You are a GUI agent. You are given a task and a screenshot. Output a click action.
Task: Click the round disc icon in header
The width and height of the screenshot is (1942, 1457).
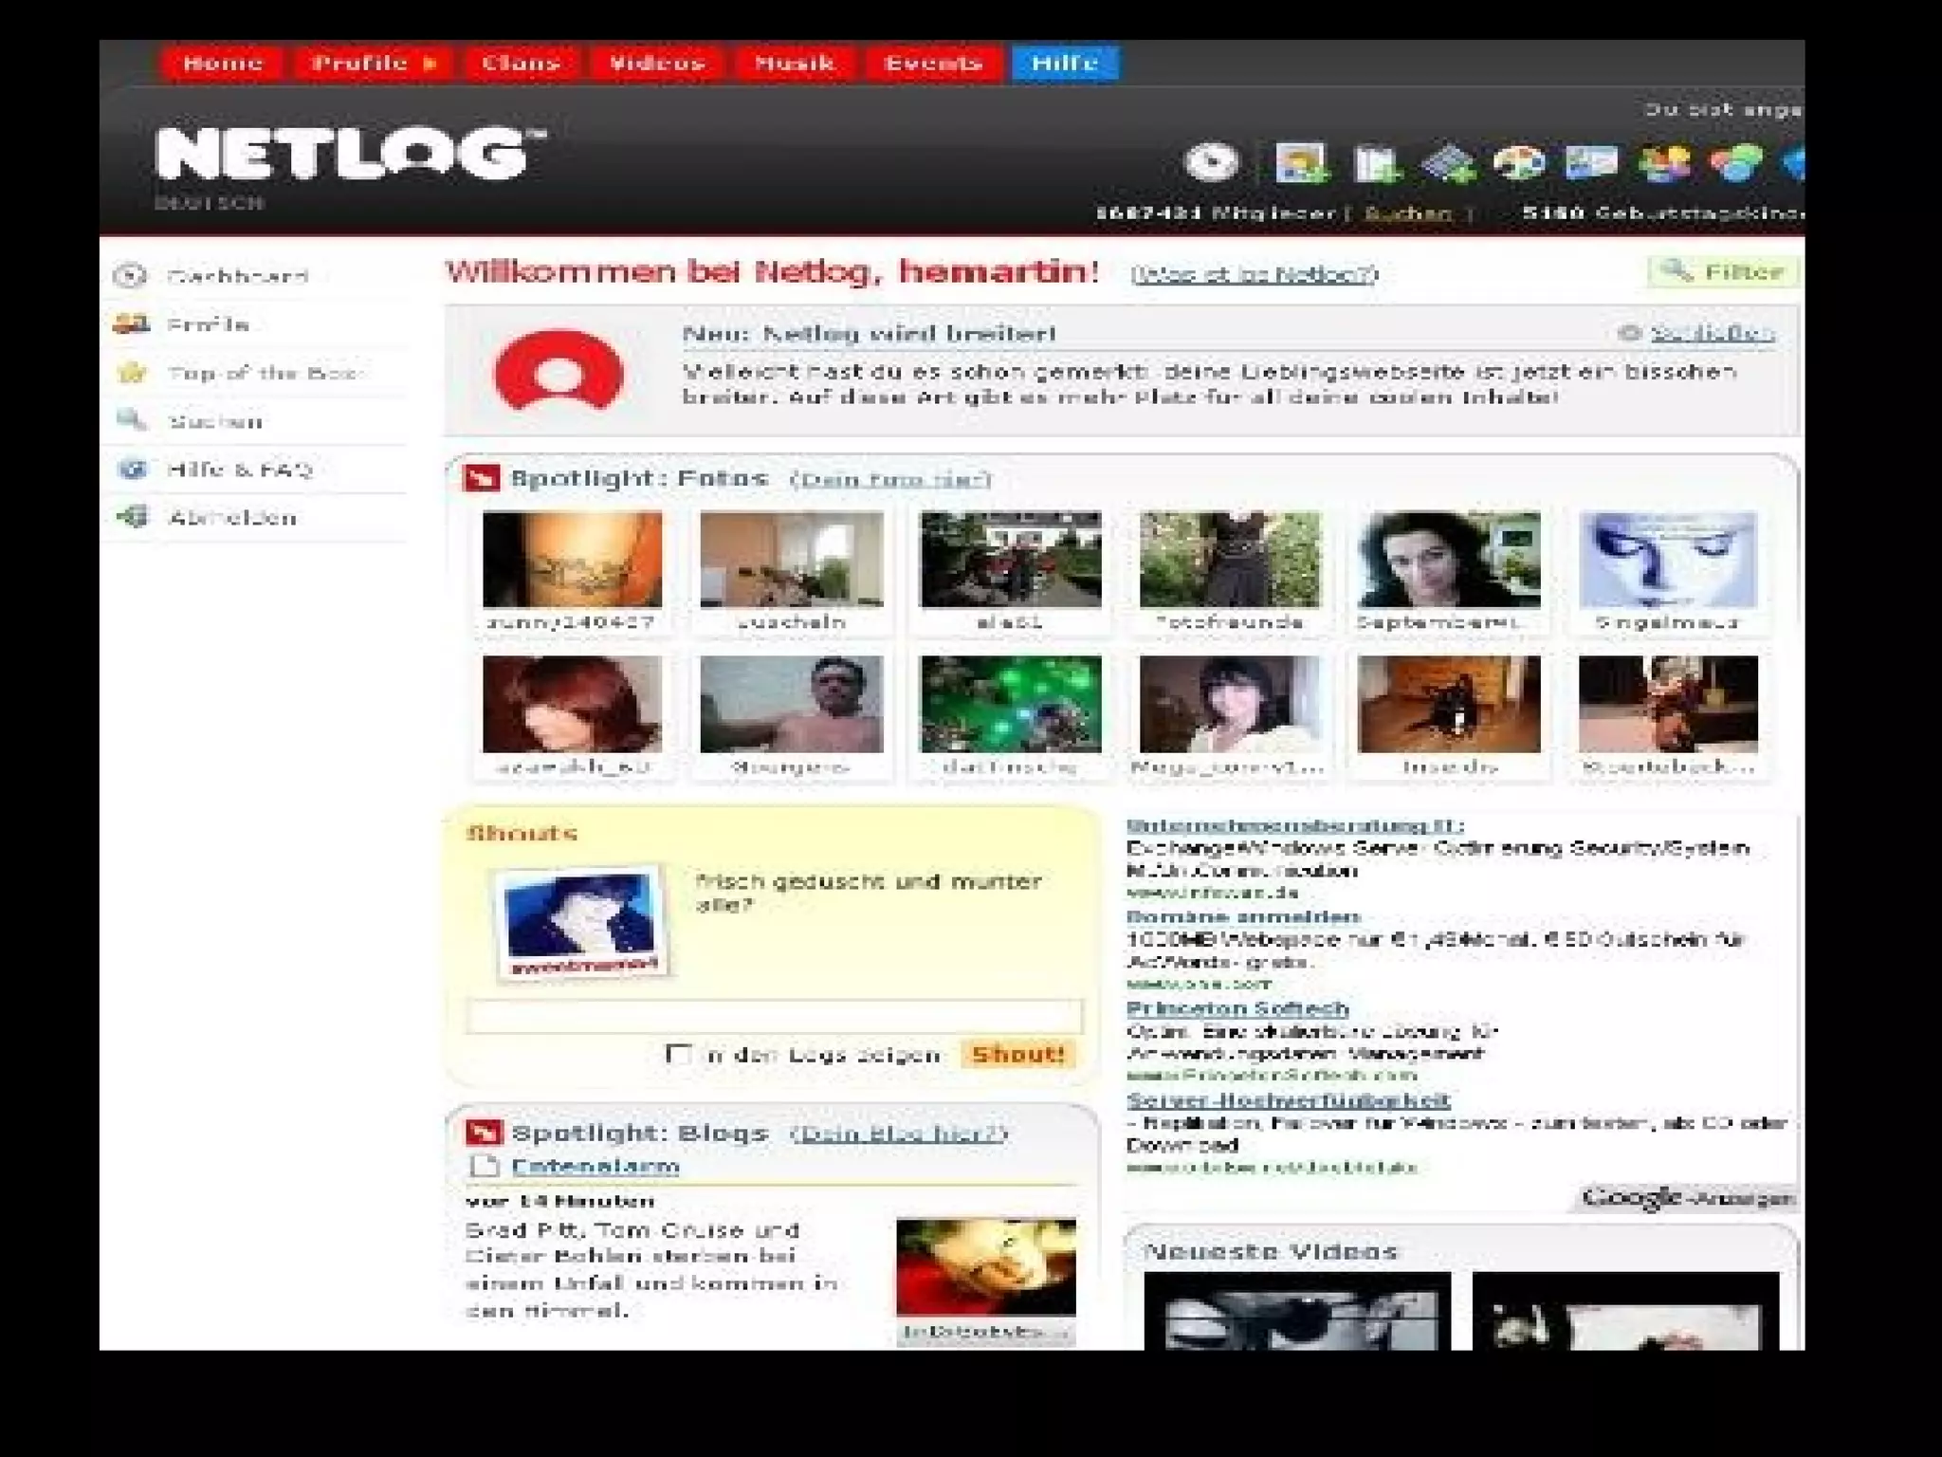point(1212,162)
